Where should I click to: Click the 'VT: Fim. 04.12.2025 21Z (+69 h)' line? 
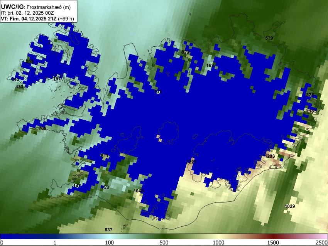37,19
